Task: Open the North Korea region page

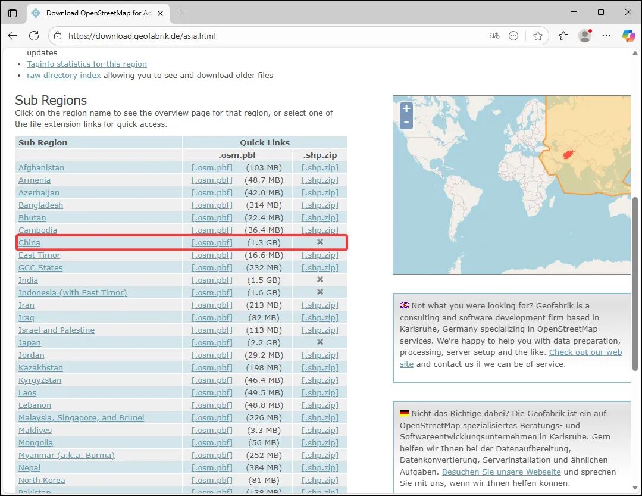Action: 42,480
